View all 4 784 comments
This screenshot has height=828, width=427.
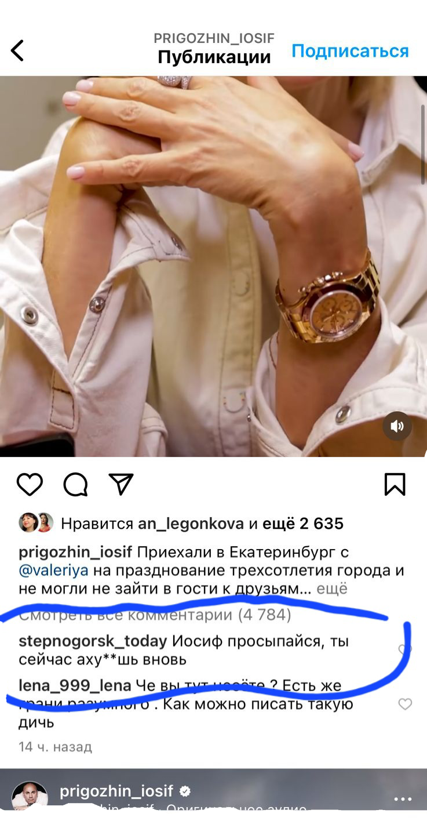(155, 615)
